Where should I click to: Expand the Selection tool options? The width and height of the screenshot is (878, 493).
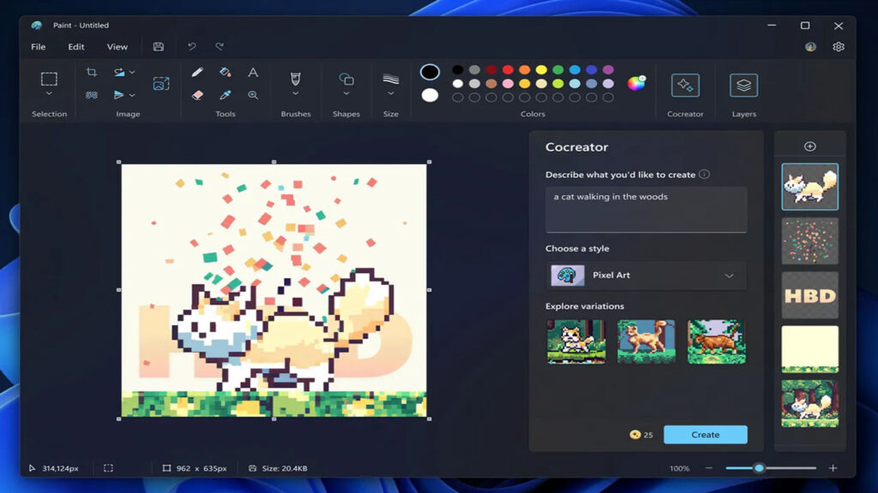[49, 94]
